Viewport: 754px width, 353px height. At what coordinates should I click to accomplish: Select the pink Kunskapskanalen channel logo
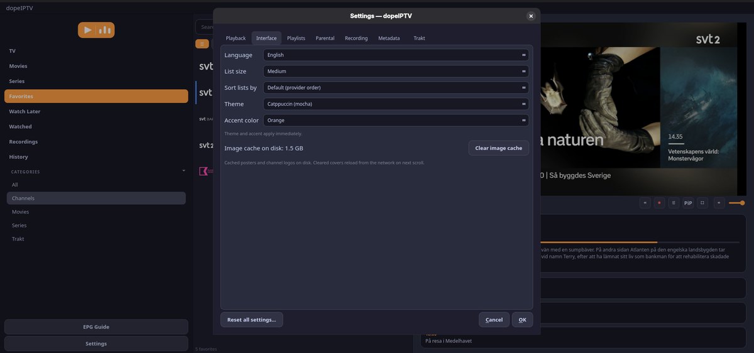pos(205,171)
